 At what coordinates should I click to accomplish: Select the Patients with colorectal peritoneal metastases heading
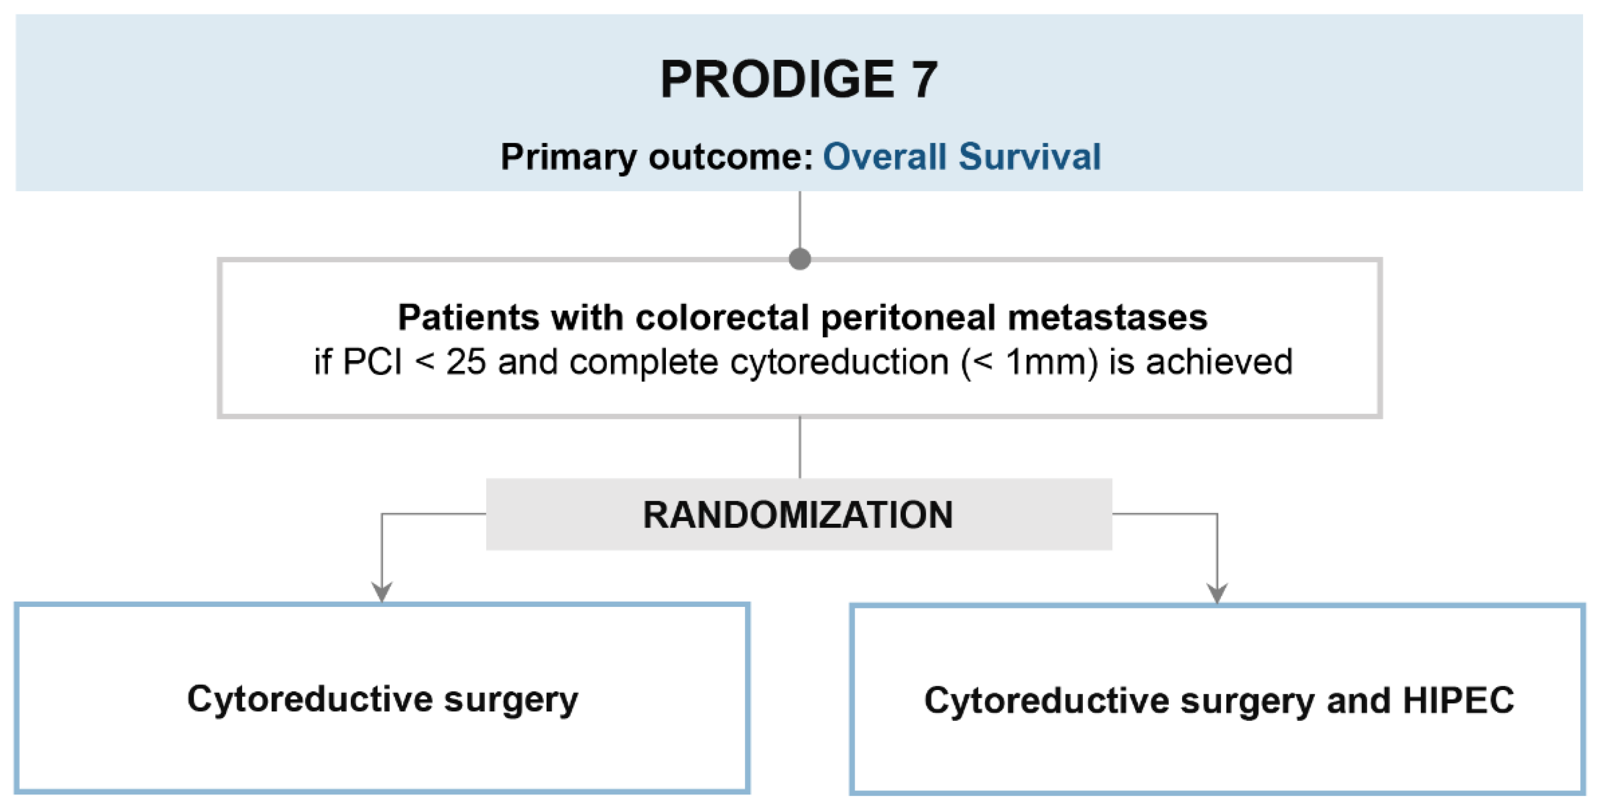802,318
